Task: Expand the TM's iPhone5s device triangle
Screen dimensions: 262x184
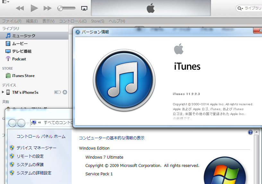Action: (3, 92)
